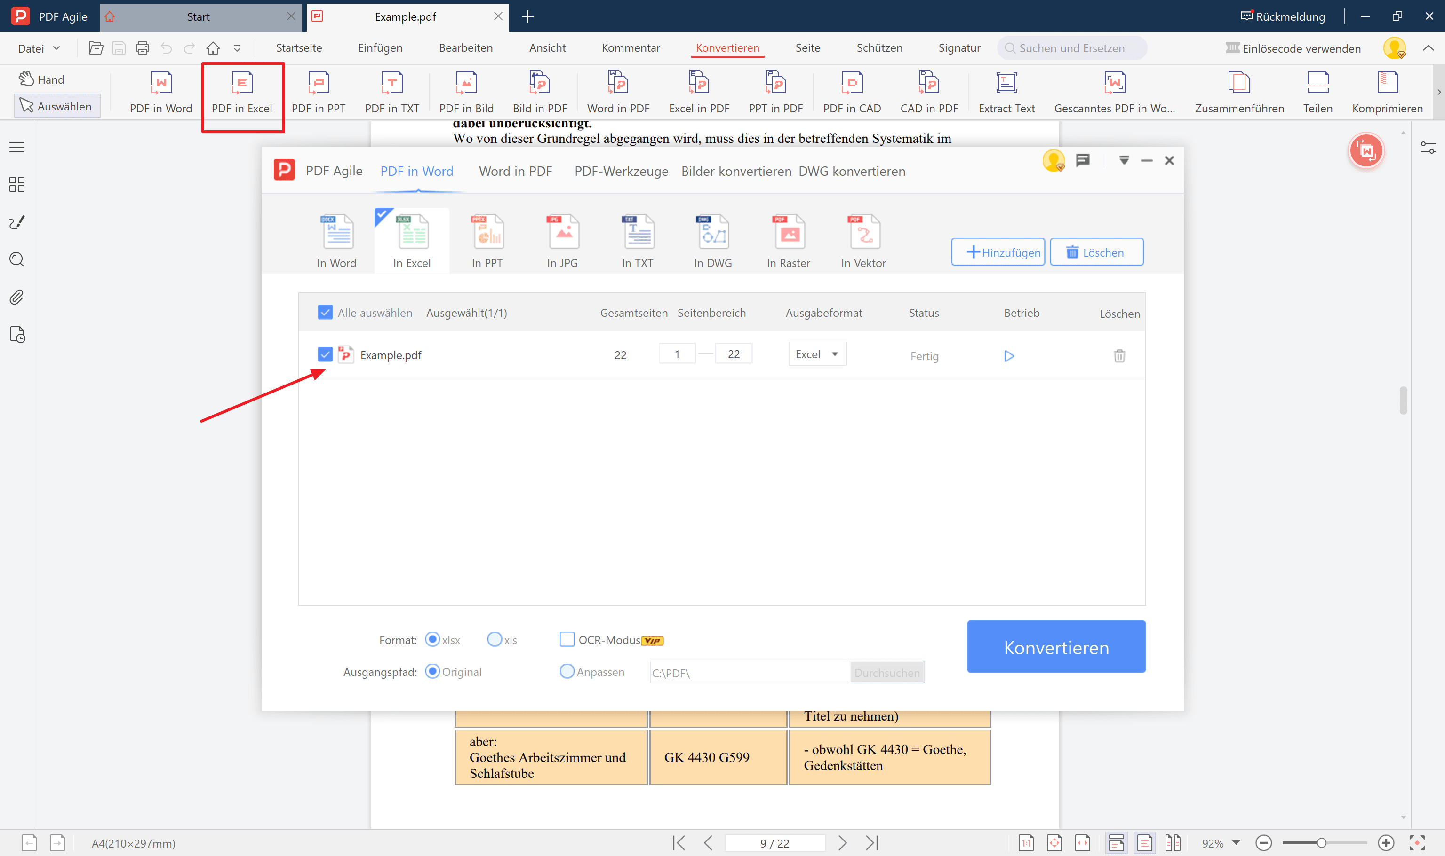This screenshot has width=1445, height=856.
Task: Click the Rückmeldung button
Action: 1282,16
